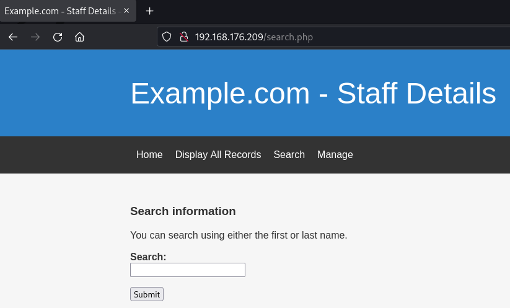This screenshot has height=308, width=510.
Task: Open a new browser tab
Action: coord(149,11)
